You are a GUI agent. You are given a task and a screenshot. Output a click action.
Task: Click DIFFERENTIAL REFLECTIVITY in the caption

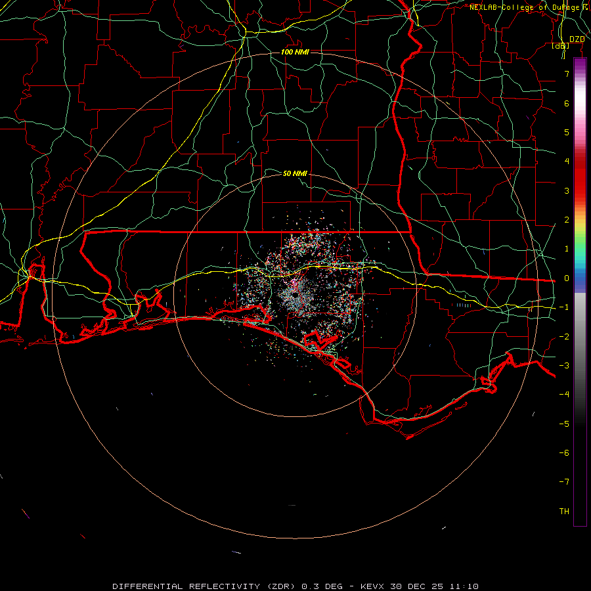point(186,586)
